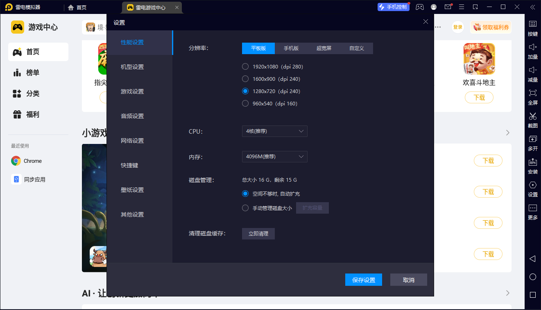541x310 pixels.
Task: Open the message inbox envelope icon
Action: 447,7
